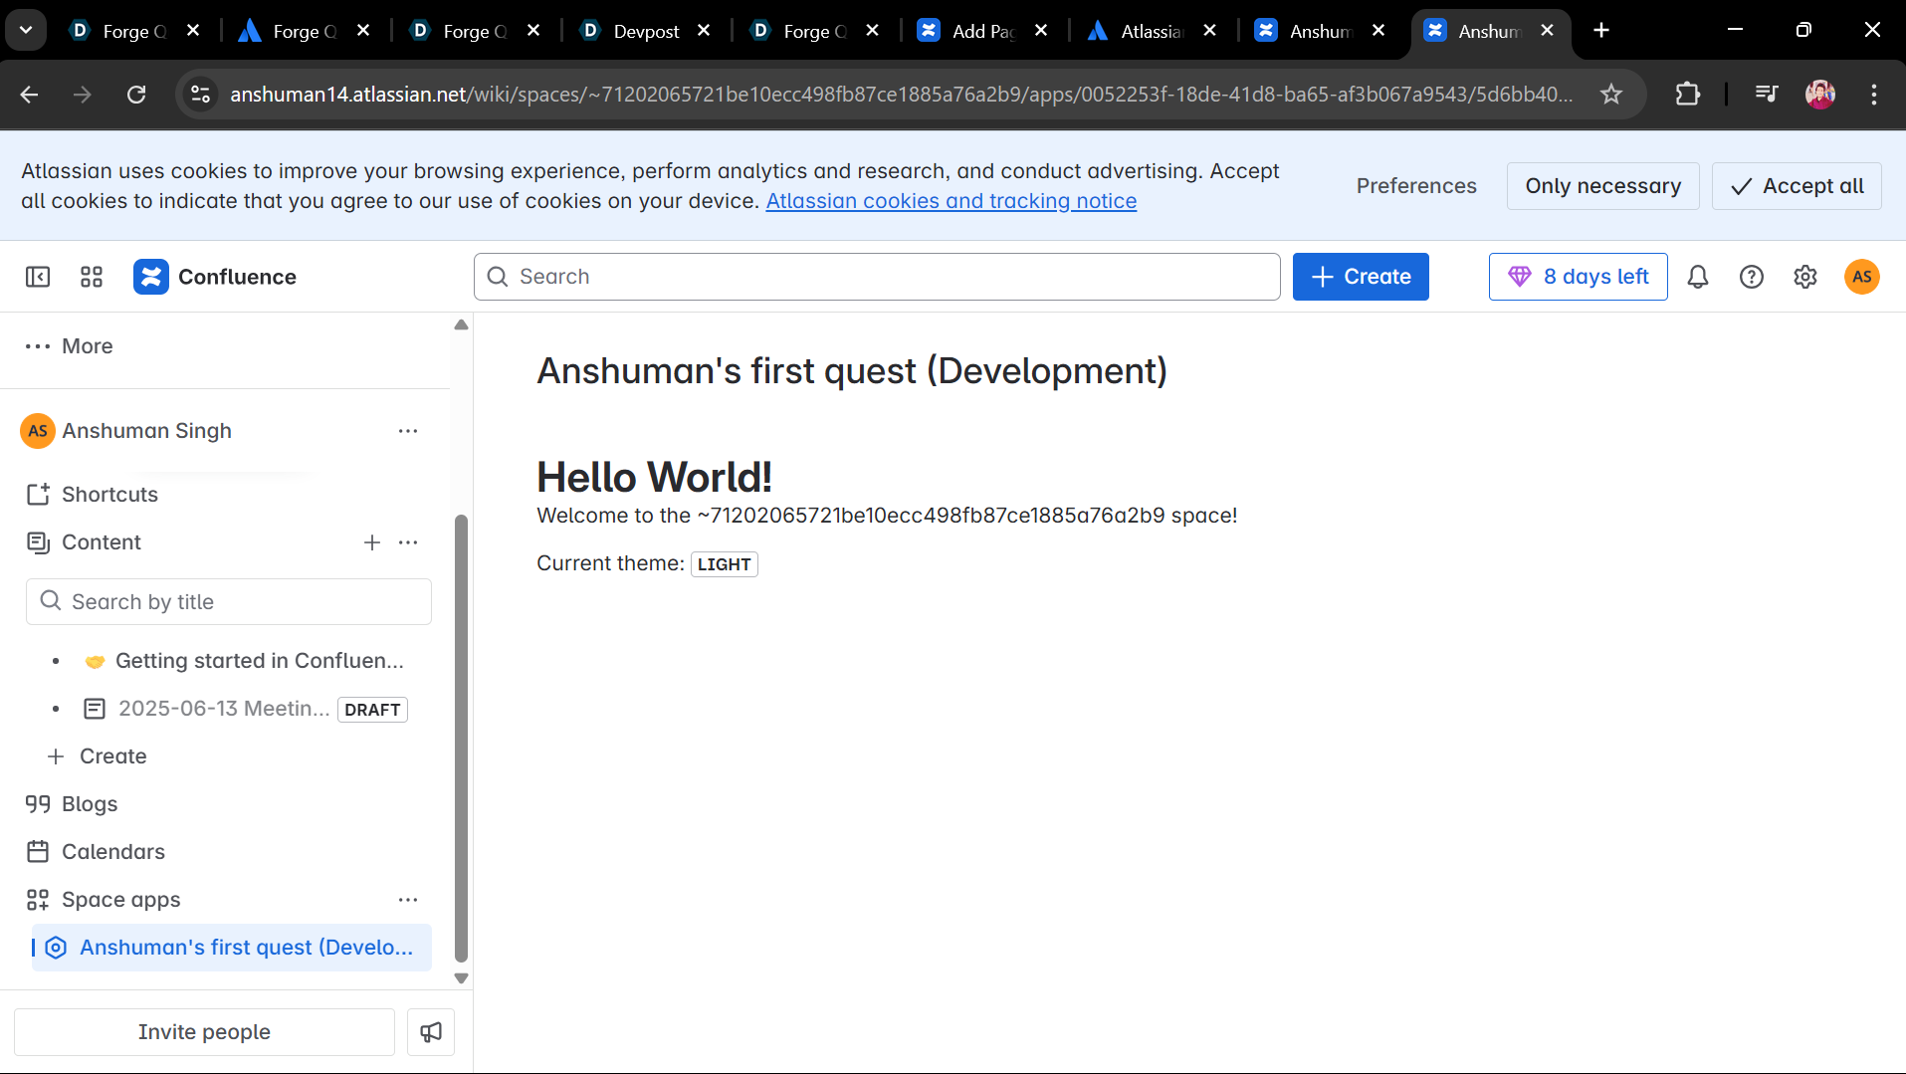Open the browser extensions puzzle icon
1906x1074 pixels.
point(1688,95)
